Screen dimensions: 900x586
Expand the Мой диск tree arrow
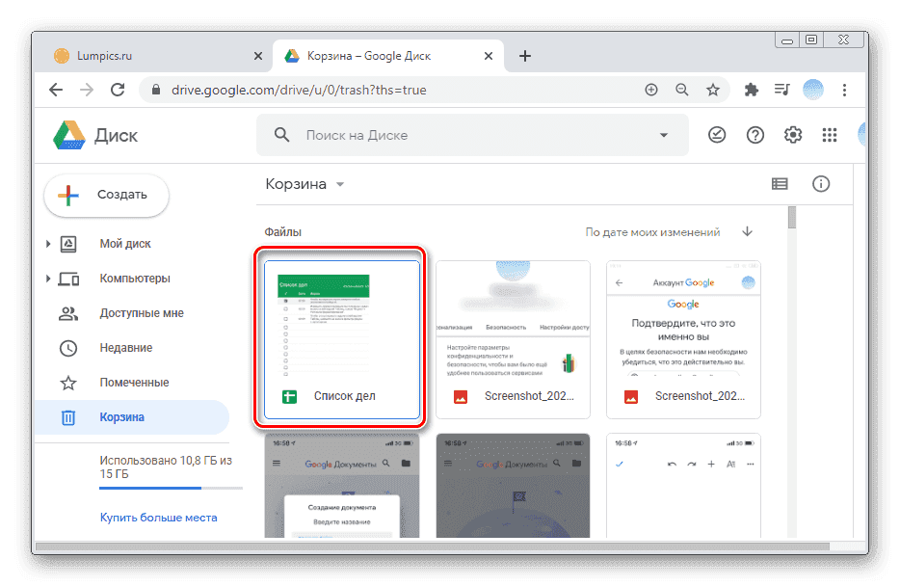[48, 244]
